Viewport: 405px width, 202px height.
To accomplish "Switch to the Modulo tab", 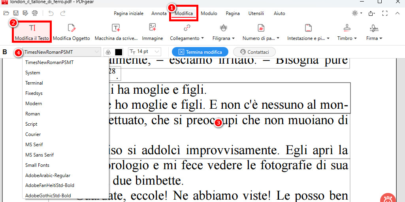I will point(209,13).
